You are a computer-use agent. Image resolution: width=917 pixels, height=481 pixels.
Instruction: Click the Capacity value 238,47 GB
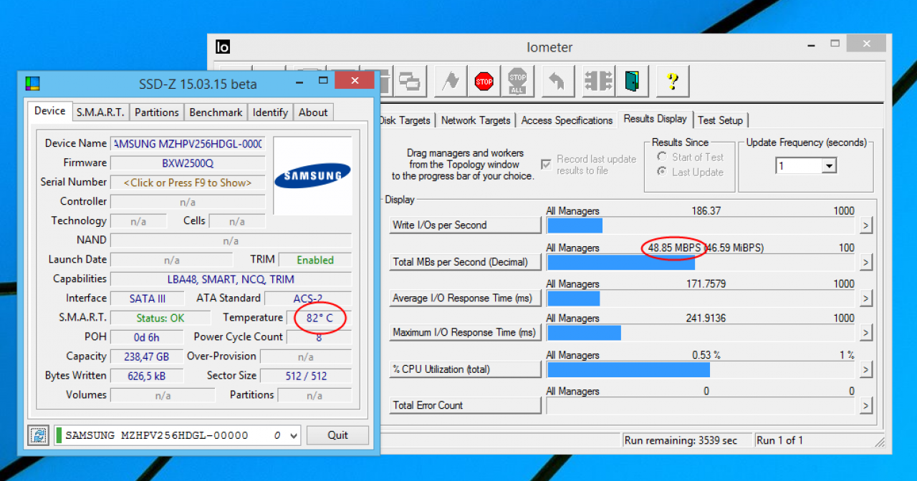click(x=147, y=356)
